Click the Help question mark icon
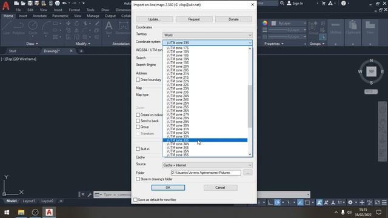This screenshot has height=218, width=388. click(x=344, y=3)
